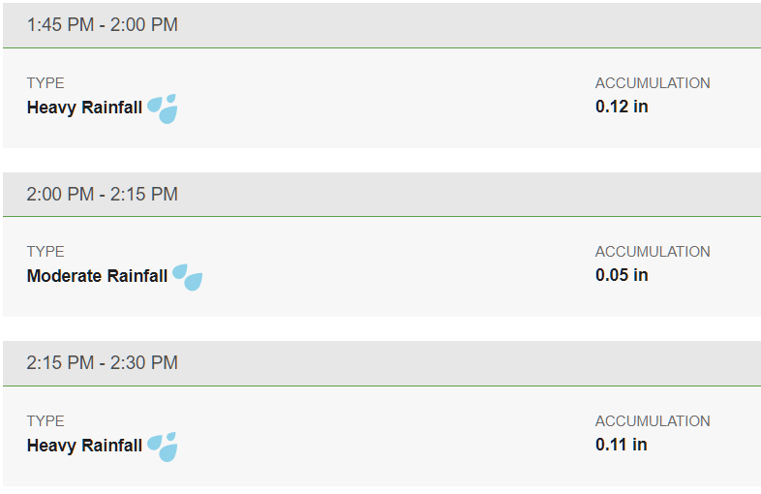Select the 2:00 PM - 2:15 PM header

click(382, 194)
